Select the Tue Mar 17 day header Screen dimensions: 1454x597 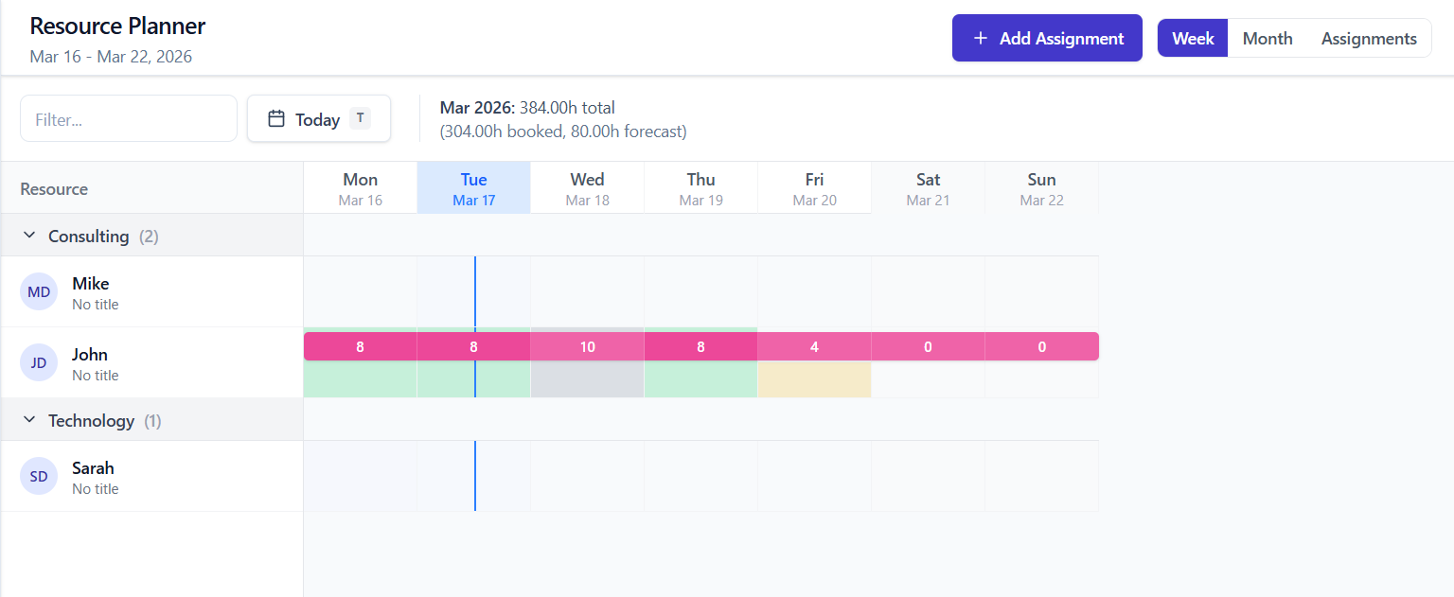[x=473, y=187]
